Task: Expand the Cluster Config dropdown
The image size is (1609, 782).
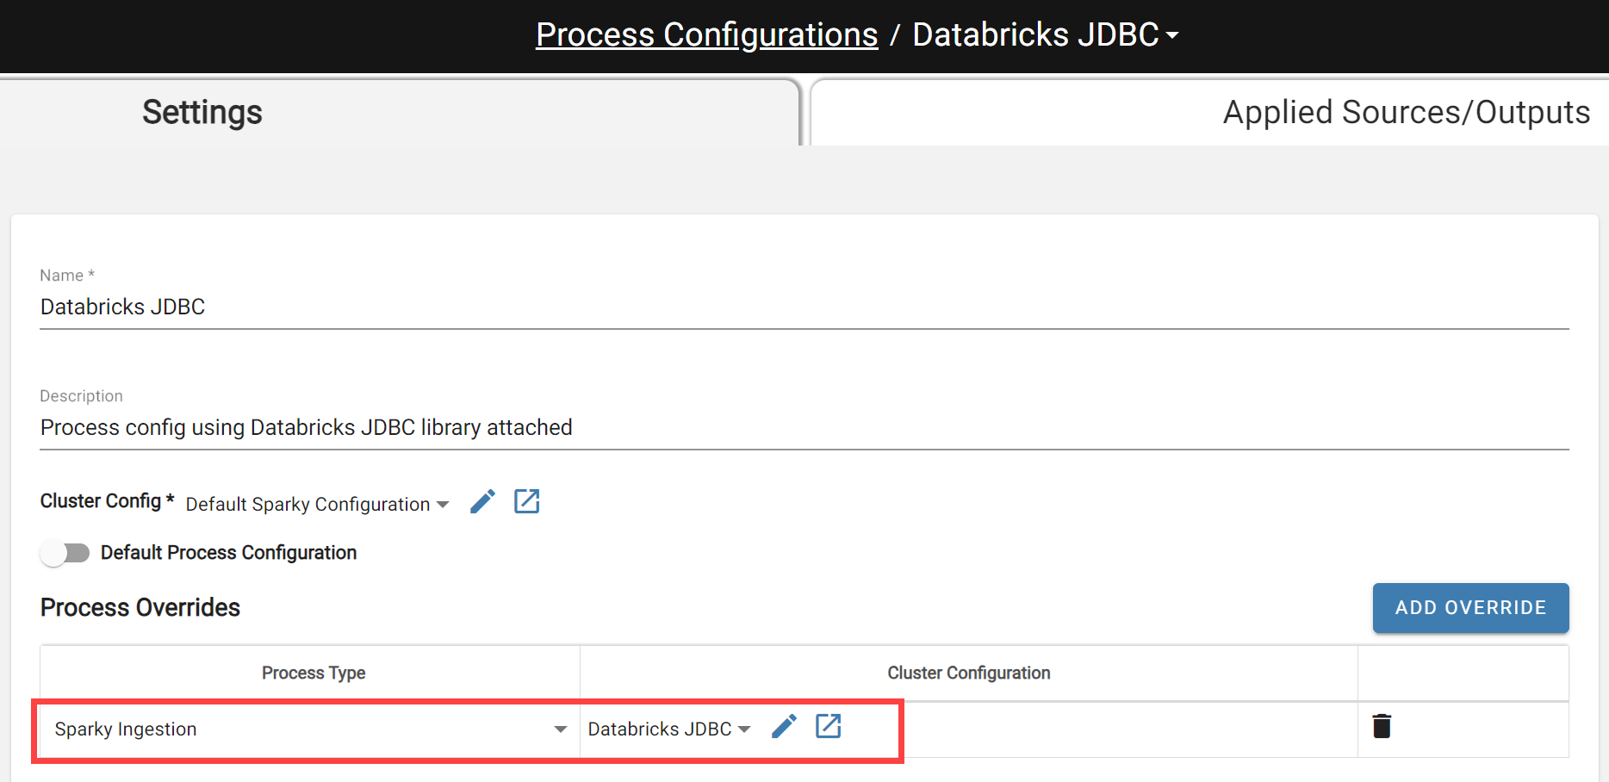Action: coord(318,505)
